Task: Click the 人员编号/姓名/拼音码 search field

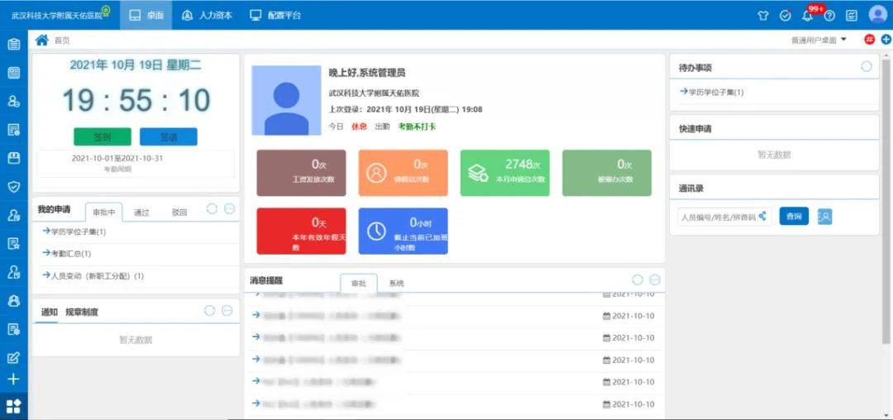Action: (x=717, y=217)
